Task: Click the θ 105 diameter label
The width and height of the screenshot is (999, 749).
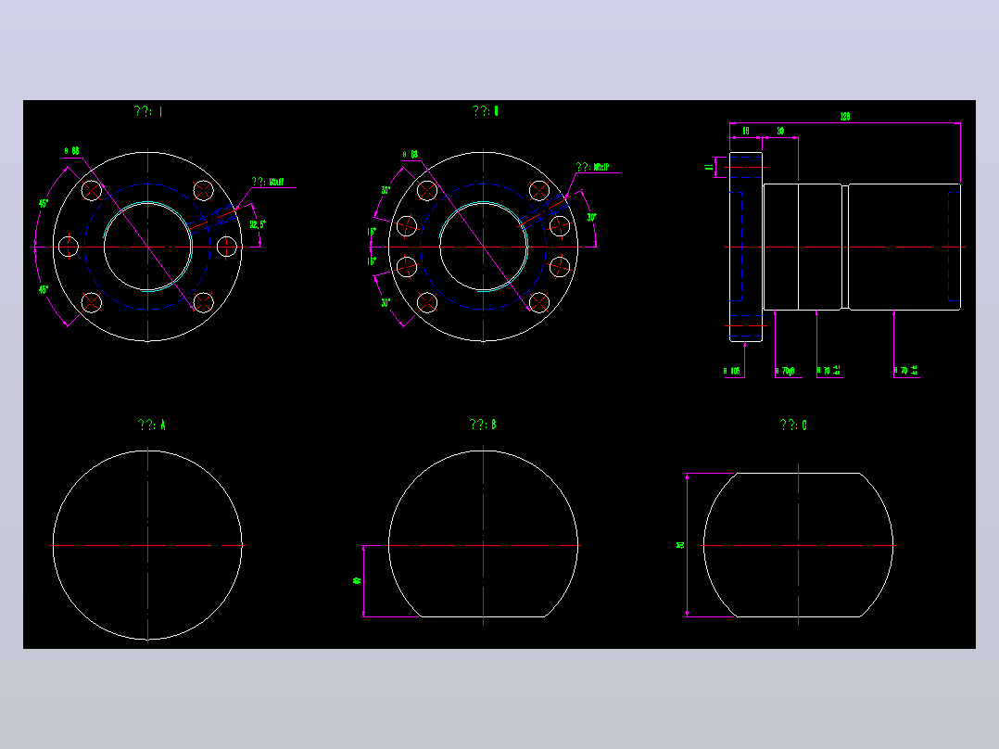Action: click(x=732, y=371)
